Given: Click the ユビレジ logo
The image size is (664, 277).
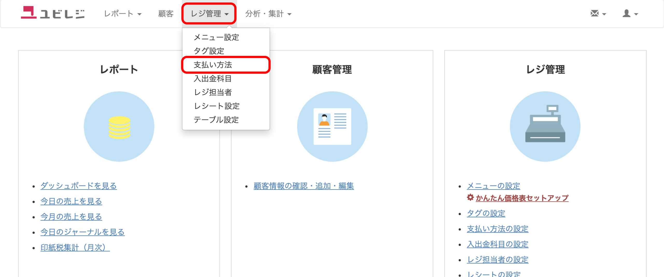Looking at the screenshot, I should pos(53,13).
